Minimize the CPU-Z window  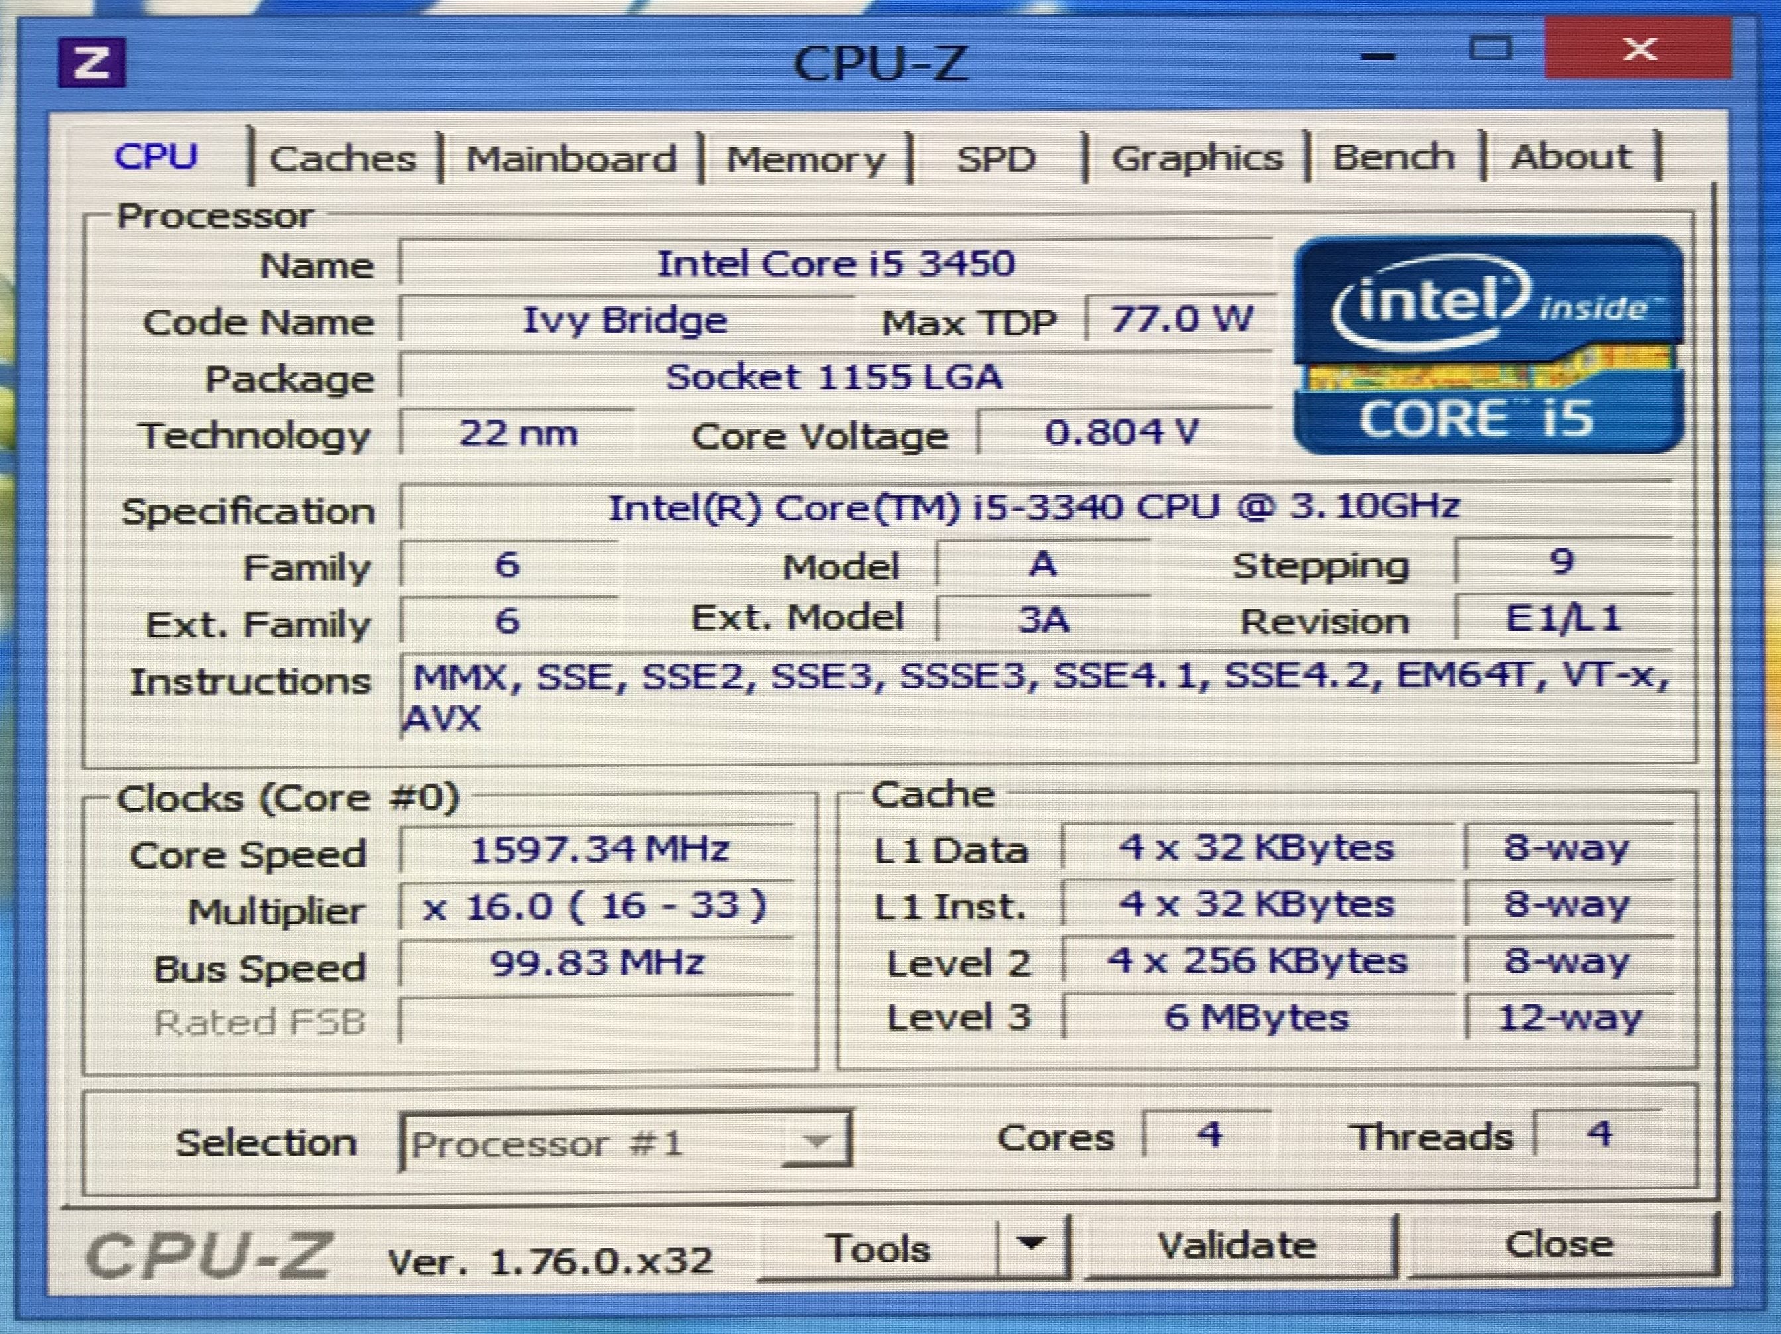1378,56
